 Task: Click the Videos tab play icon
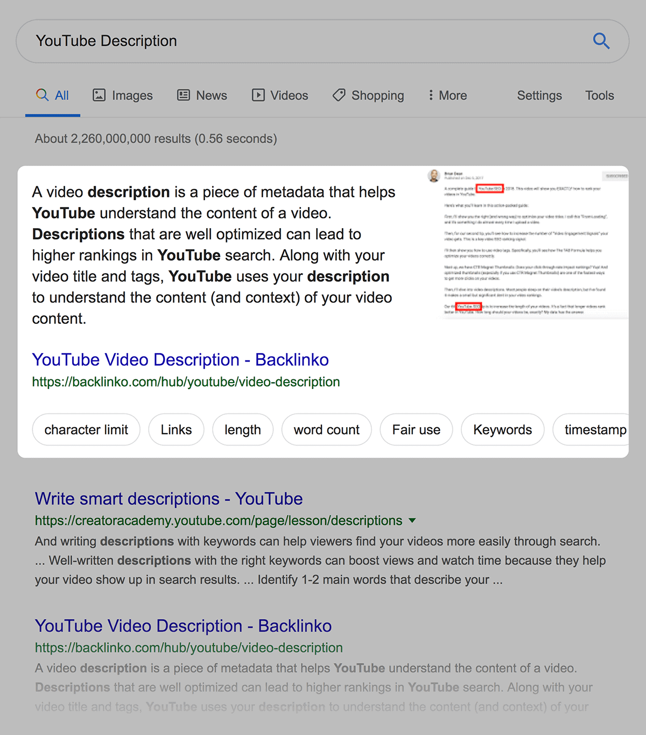pyautogui.click(x=258, y=95)
